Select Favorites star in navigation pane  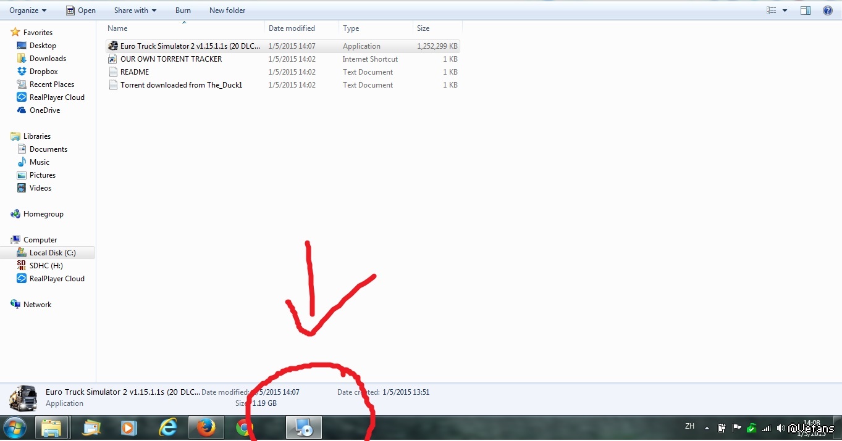[15, 33]
